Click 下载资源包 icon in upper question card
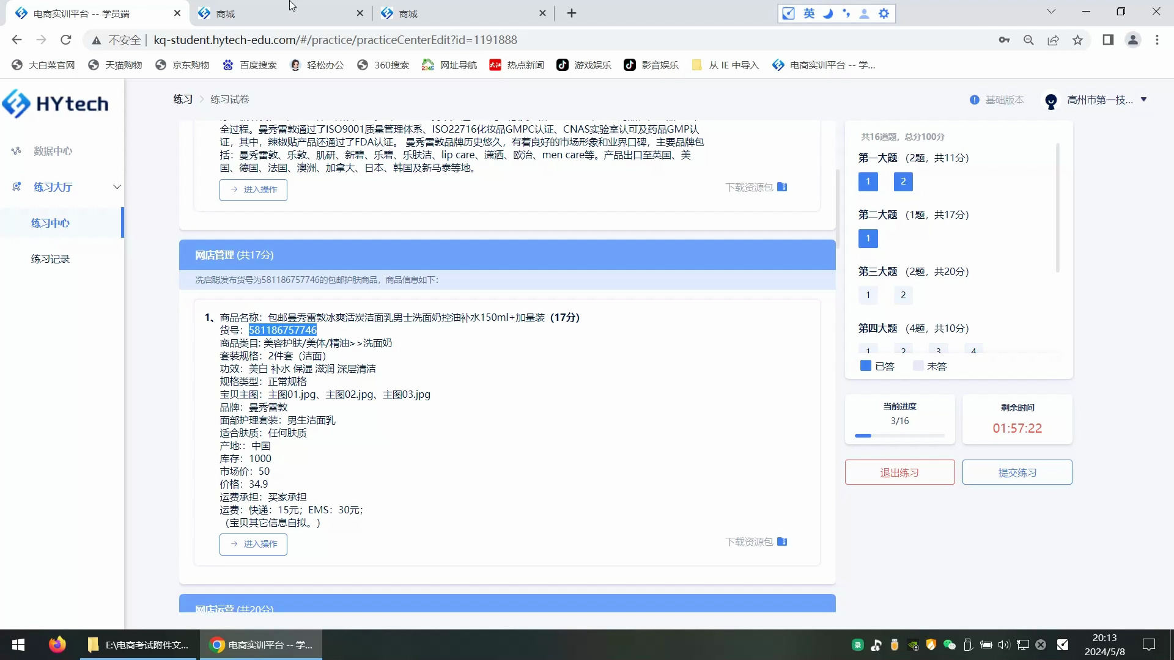1174x660 pixels. tap(782, 187)
